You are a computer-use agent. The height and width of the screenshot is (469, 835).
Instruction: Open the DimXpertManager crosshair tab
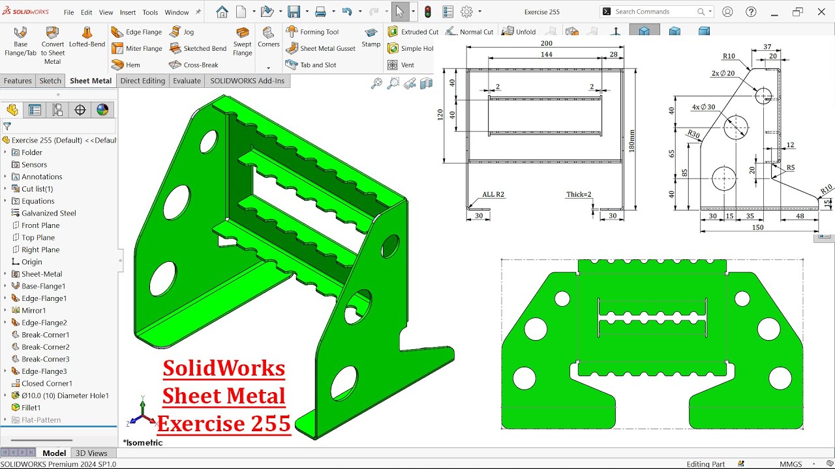point(80,109)
